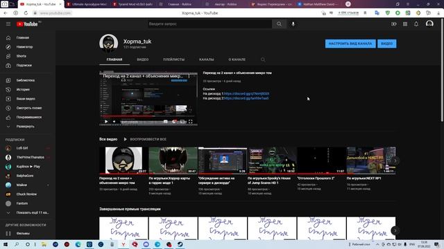Click the search magnifier button
This screenshot has height=249, width=444.
279,24
